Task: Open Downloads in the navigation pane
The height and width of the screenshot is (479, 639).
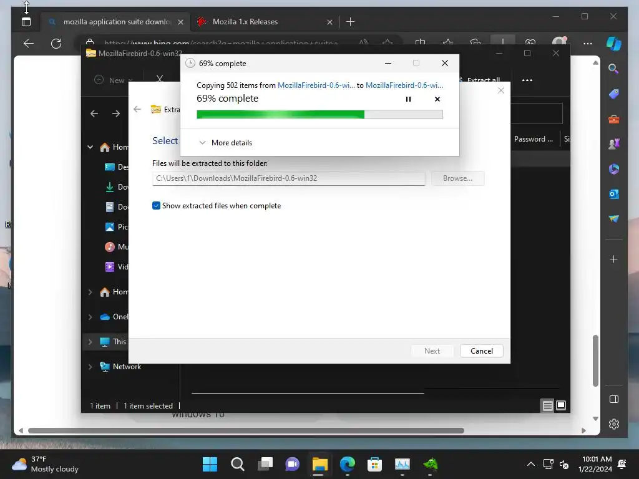Action: (x=116, y=187)
